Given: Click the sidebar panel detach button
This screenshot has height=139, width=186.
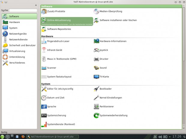Looking at the screenshot, I should (x=36, y=5).
